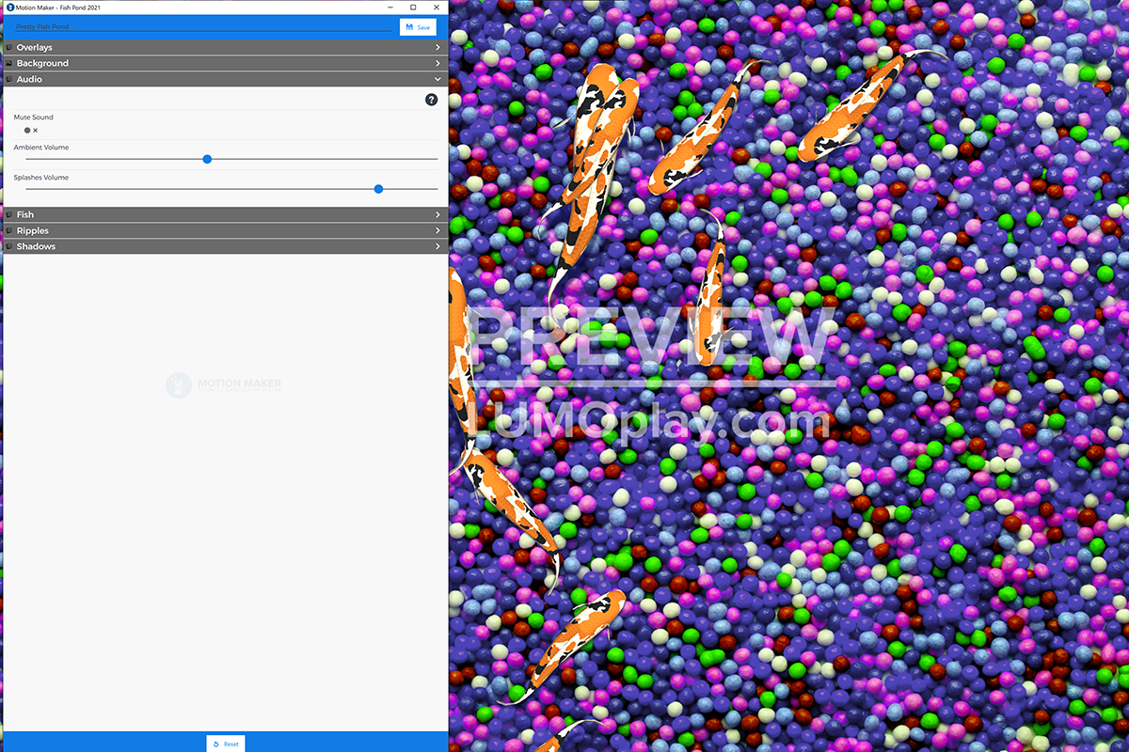This screenshot has height=752, width=1129.
Task: Click the Fish section icon
Action: 9,214
